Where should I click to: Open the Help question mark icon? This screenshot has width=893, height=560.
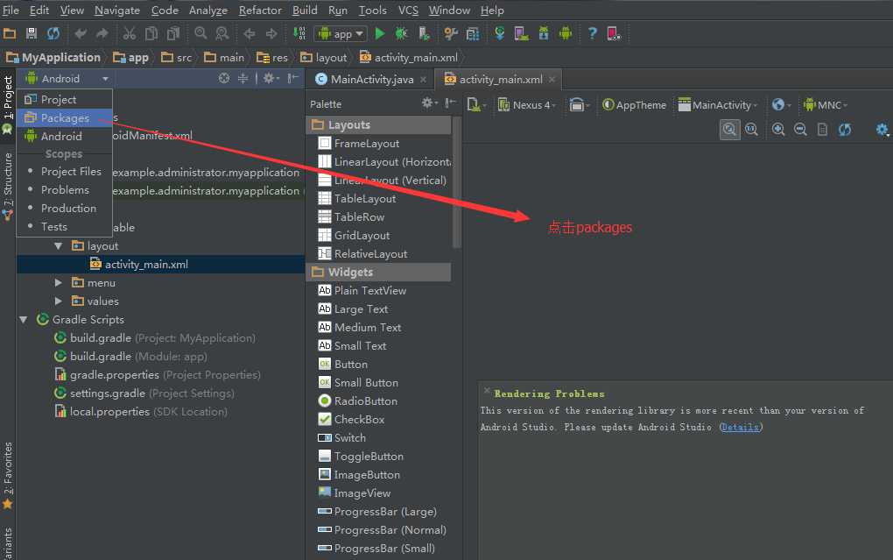pos(593,33)
